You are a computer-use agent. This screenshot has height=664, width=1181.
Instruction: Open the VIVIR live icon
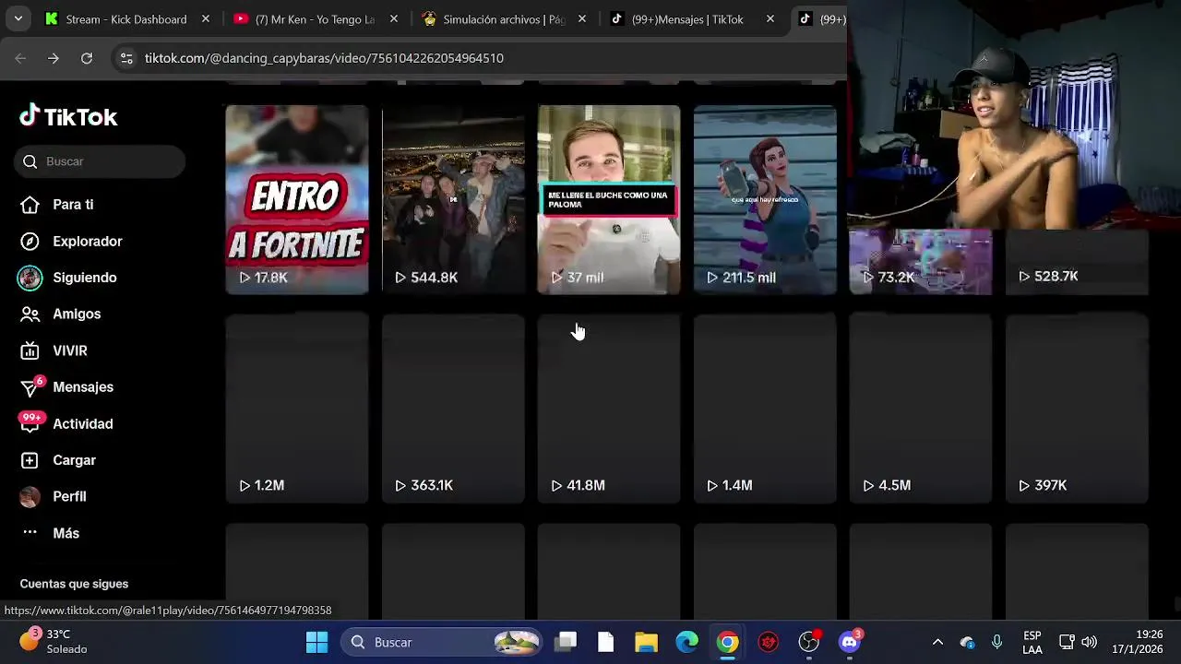click(30, 351)
